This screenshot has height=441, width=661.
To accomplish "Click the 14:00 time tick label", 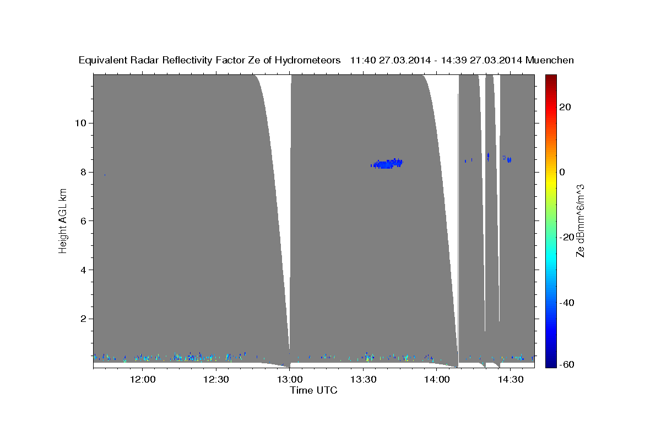I will point(437,379).
